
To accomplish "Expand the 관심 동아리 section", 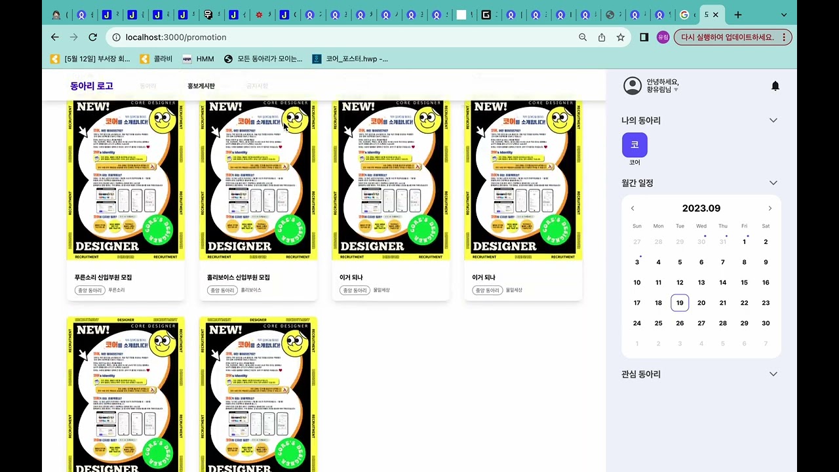I will pyautogui.click(x=773, y=374).
